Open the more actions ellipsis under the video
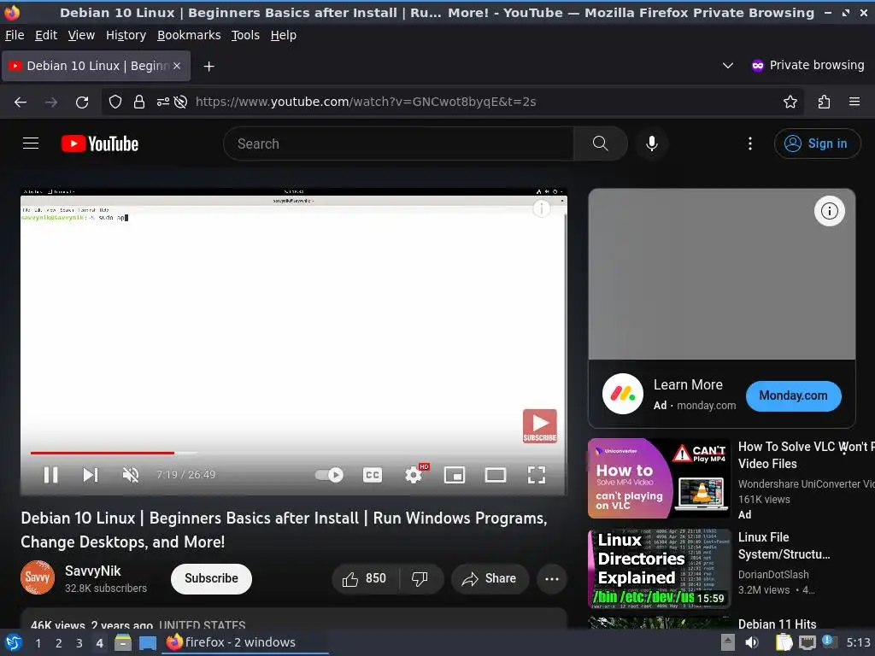The width and height of the screenshot is (875, 656). click(551, 578)
